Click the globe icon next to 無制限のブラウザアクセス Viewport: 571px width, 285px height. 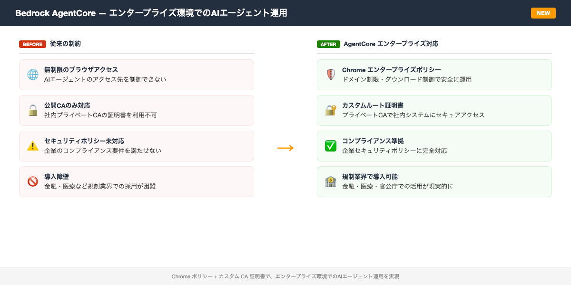coord(32,74)
